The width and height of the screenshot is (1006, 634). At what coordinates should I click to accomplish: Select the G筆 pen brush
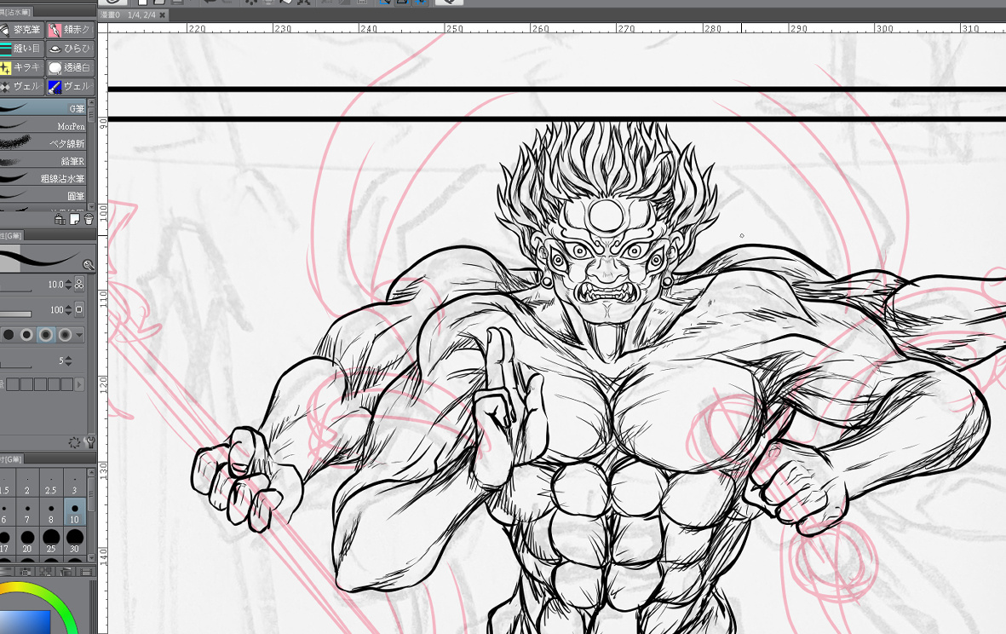[43, 108]
